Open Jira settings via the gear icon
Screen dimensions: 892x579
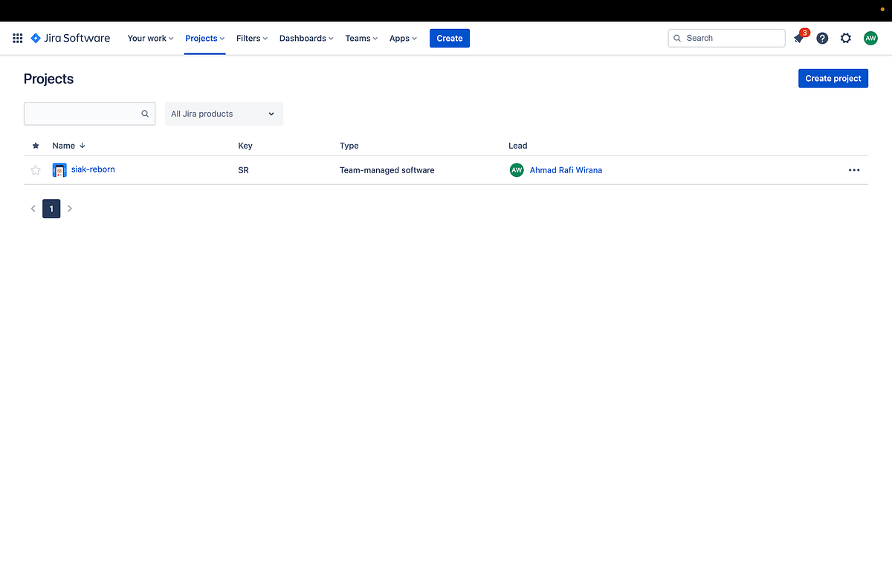tap(846, 38)
